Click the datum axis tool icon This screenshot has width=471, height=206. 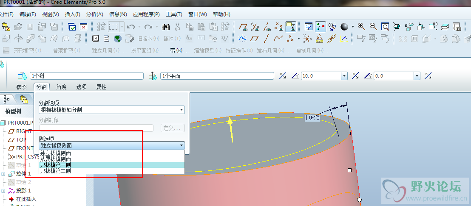pos(266,38)
